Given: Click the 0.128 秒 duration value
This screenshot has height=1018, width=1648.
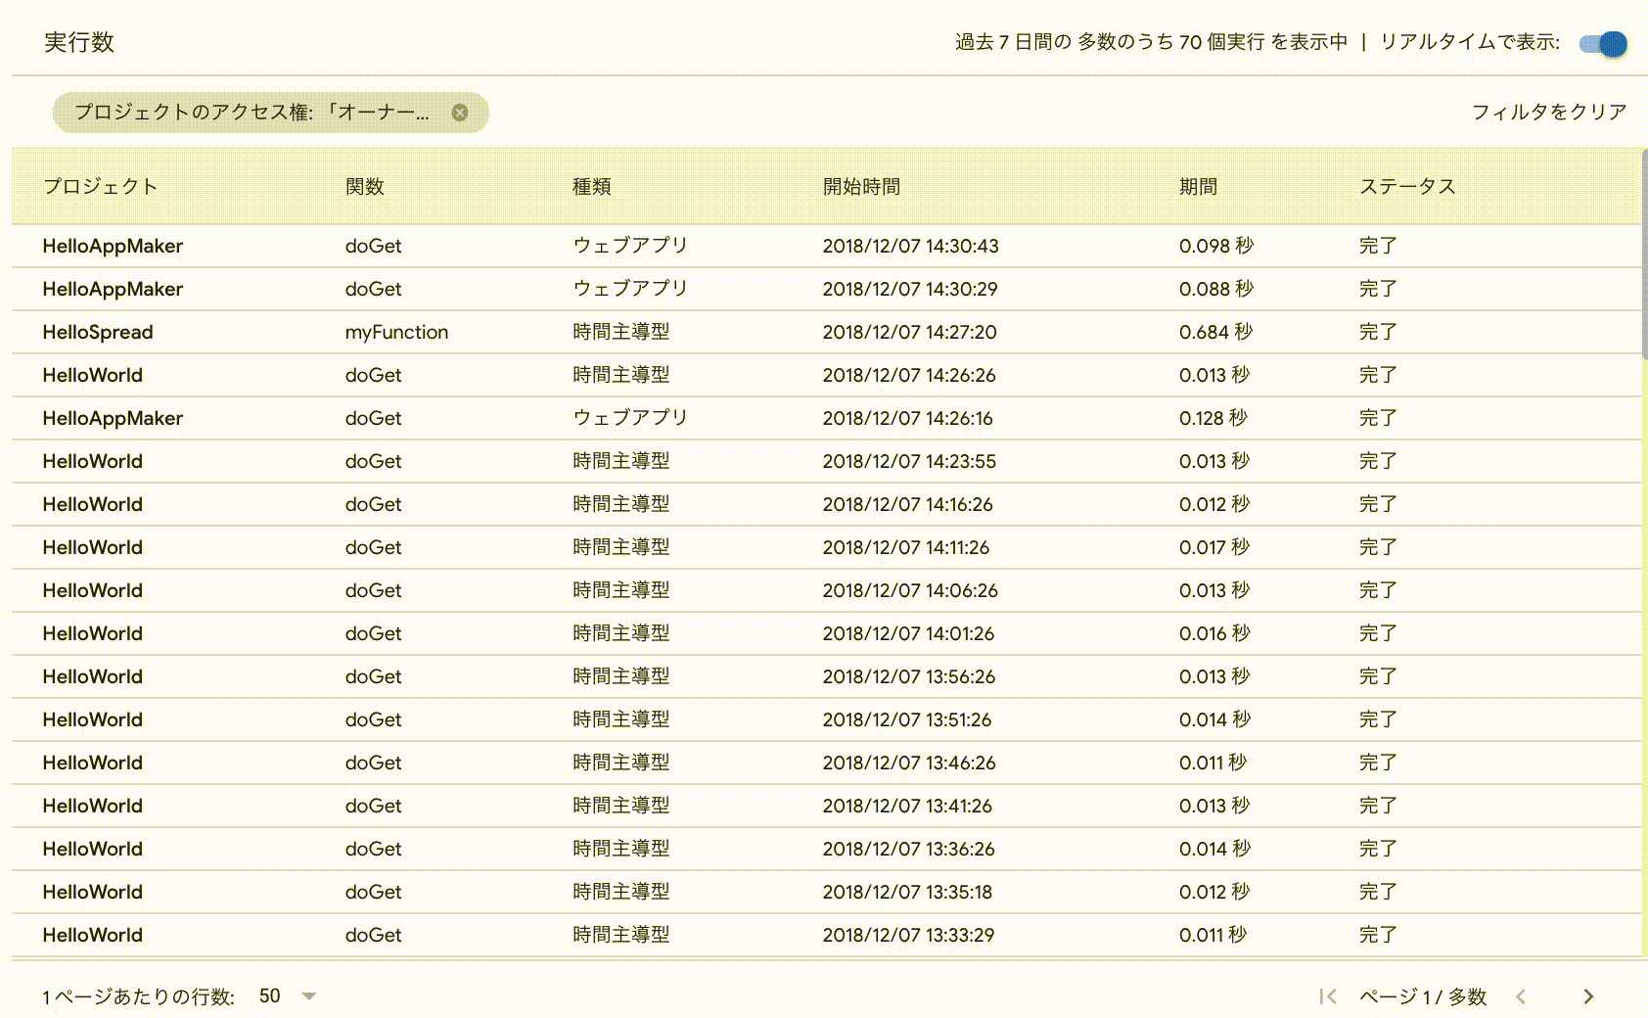Looking at the screenshot, I should (x=1213, y=418).
